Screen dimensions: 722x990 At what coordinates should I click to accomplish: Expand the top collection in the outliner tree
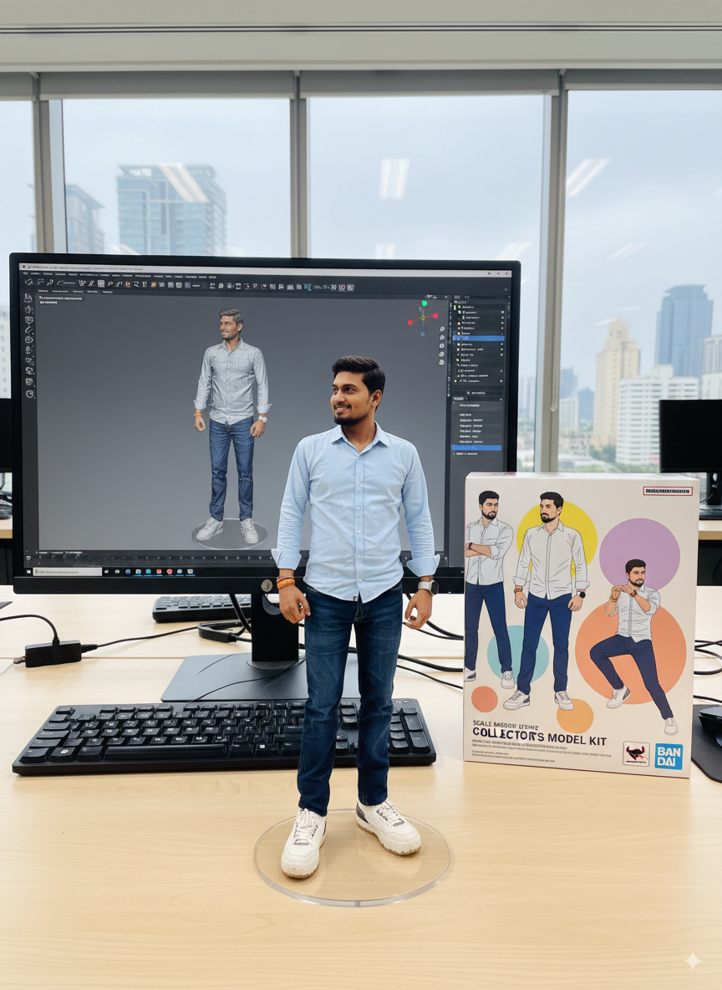(456, 308)
